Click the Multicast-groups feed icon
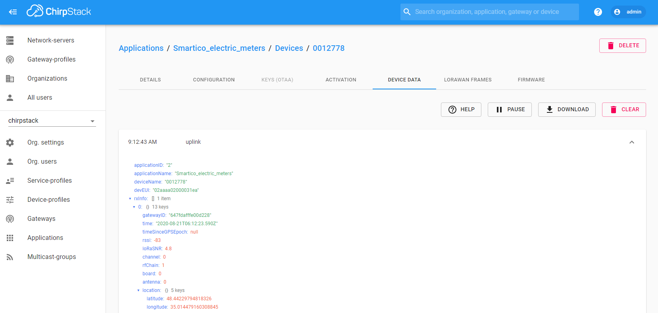The height and width of the screenshot is (313, 658). tap(10, 257)
